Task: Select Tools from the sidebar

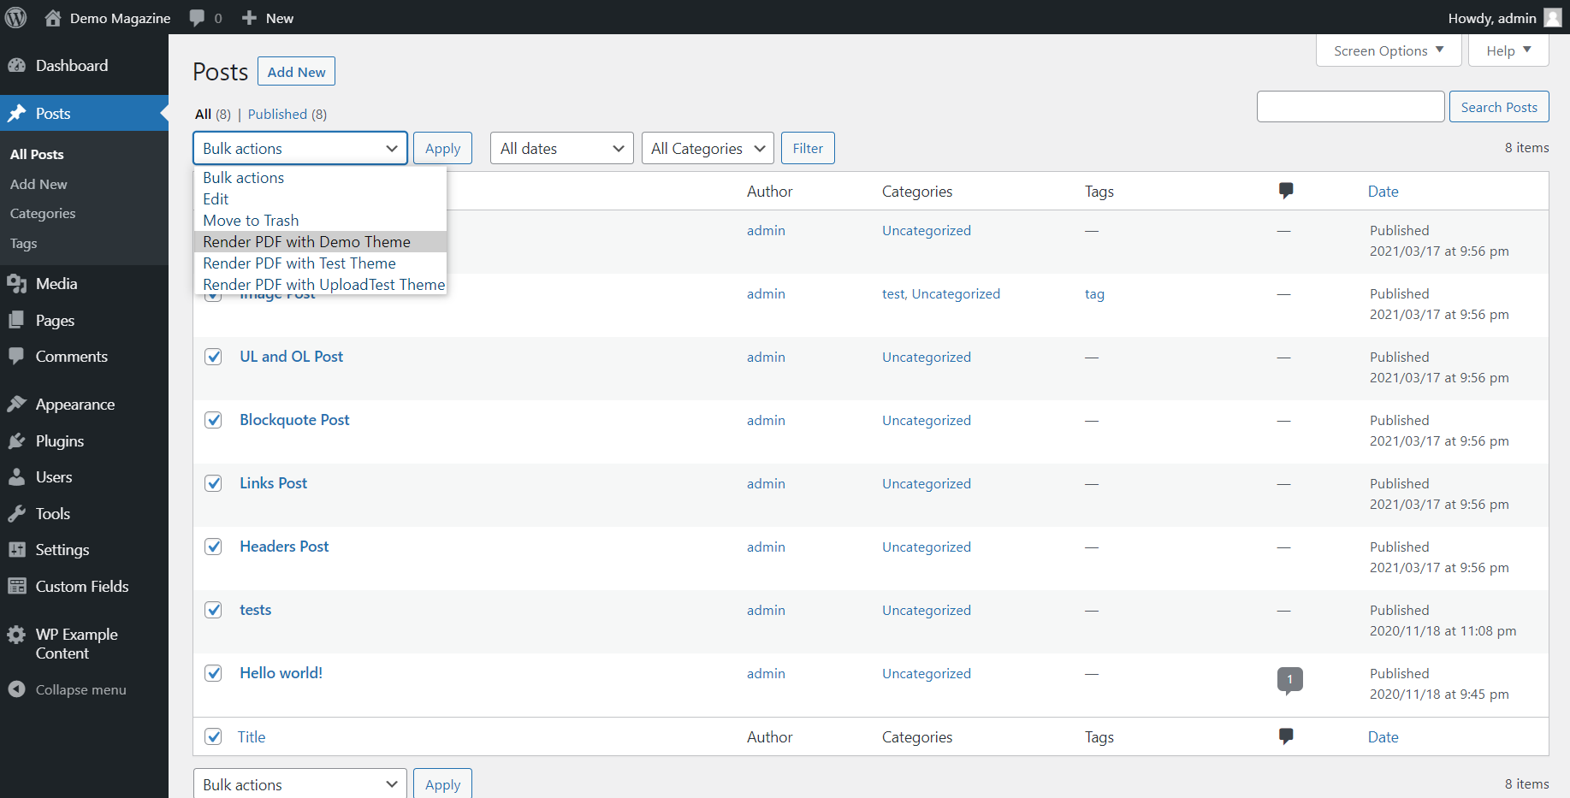Action: 52,513
